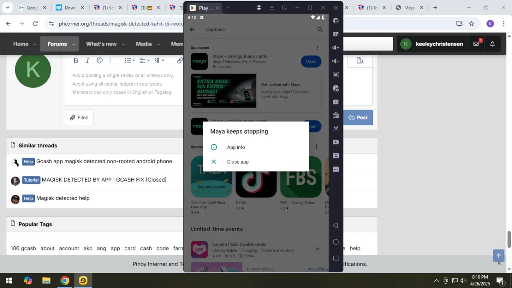The width and height of the screenshot is (512, 288).
Task: Click editor preview icon beside Post
Action: (x=360, y=60)
